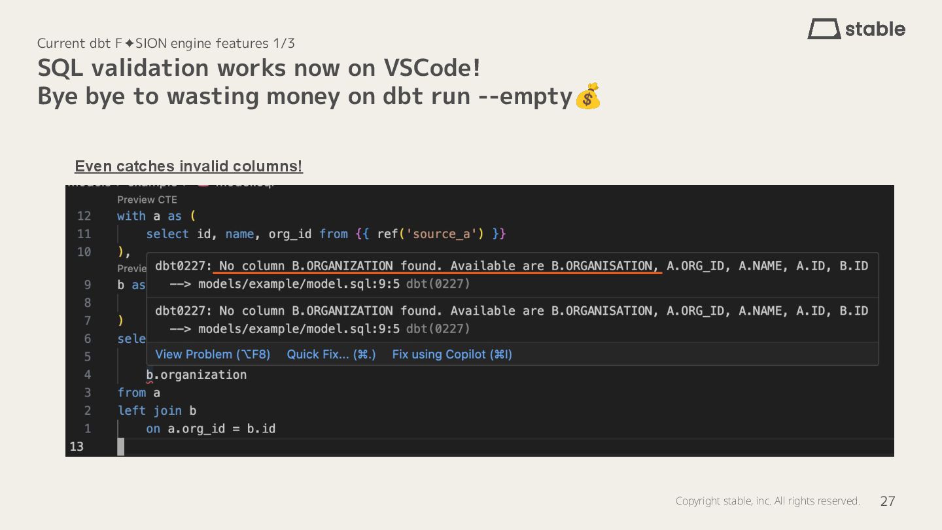Click slide page number 27
This screenshot has height=530, width=942.
point(888,501)
